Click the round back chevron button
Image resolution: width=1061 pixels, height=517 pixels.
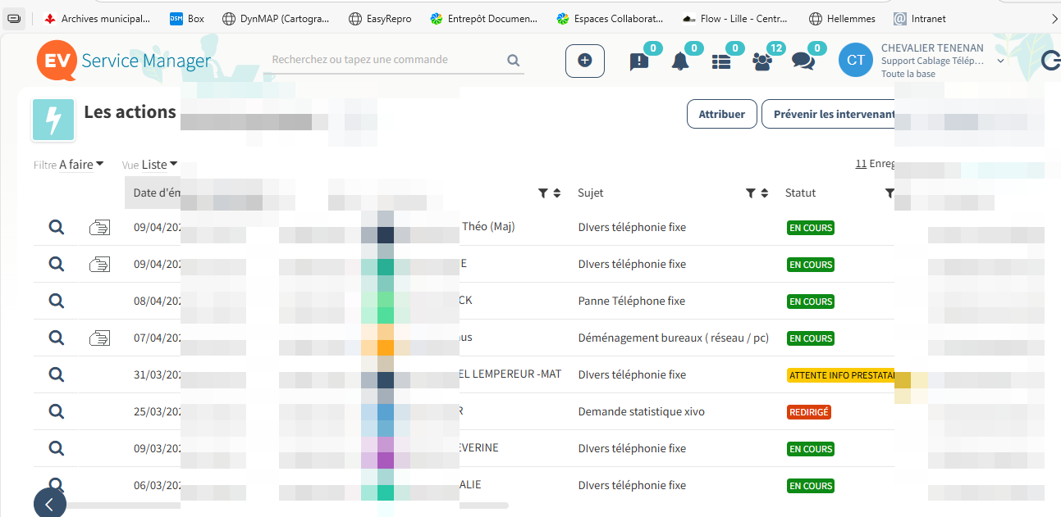click(49, 503)
